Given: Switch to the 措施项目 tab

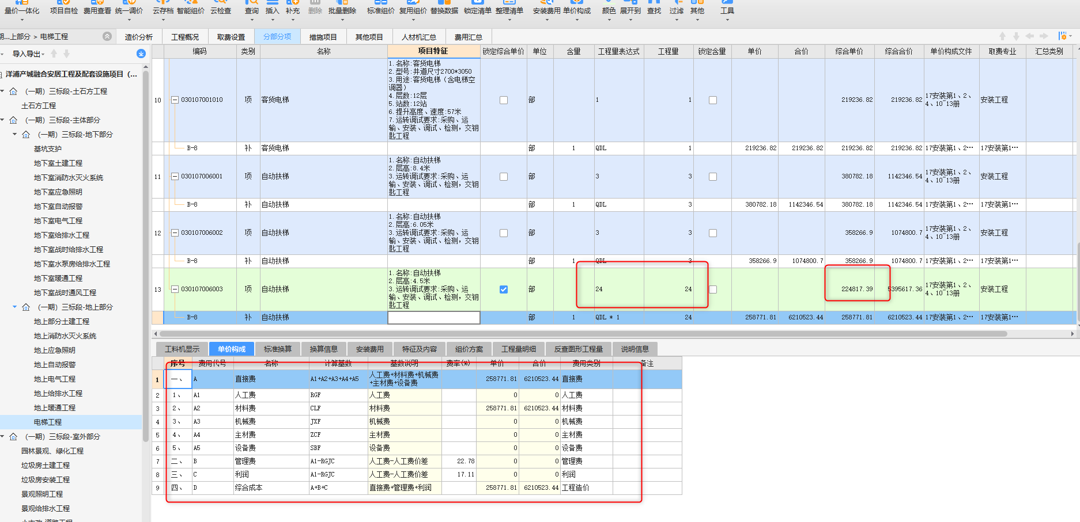Looking at the screenshot, I should (x=323, y=37).
